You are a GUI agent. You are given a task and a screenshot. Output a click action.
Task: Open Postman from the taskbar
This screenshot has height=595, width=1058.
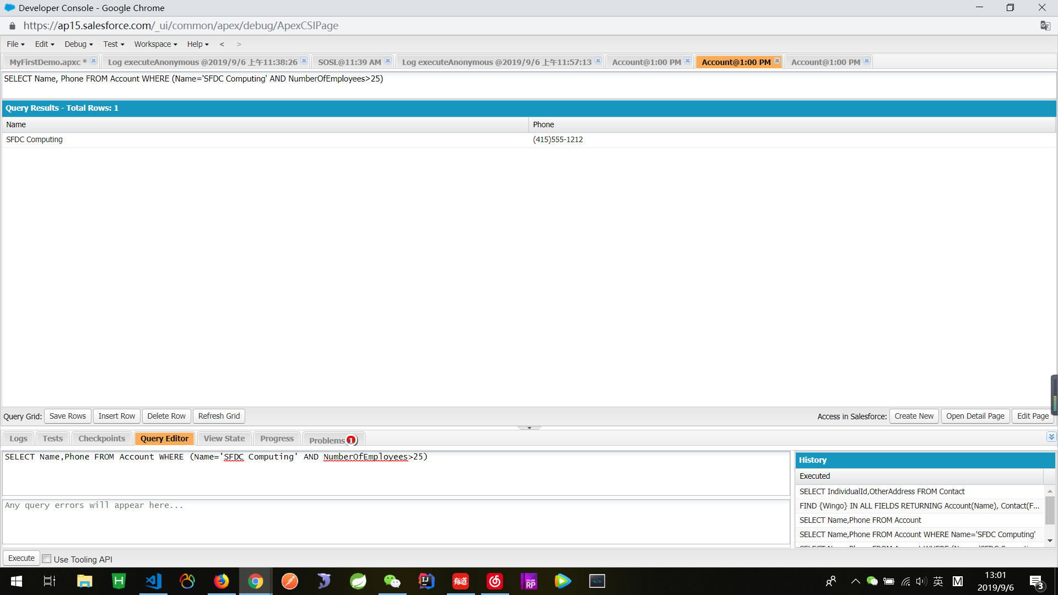pyautogui.click(x=289, y=581)
